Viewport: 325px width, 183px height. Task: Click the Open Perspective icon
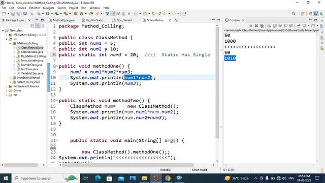pos(303,14)
